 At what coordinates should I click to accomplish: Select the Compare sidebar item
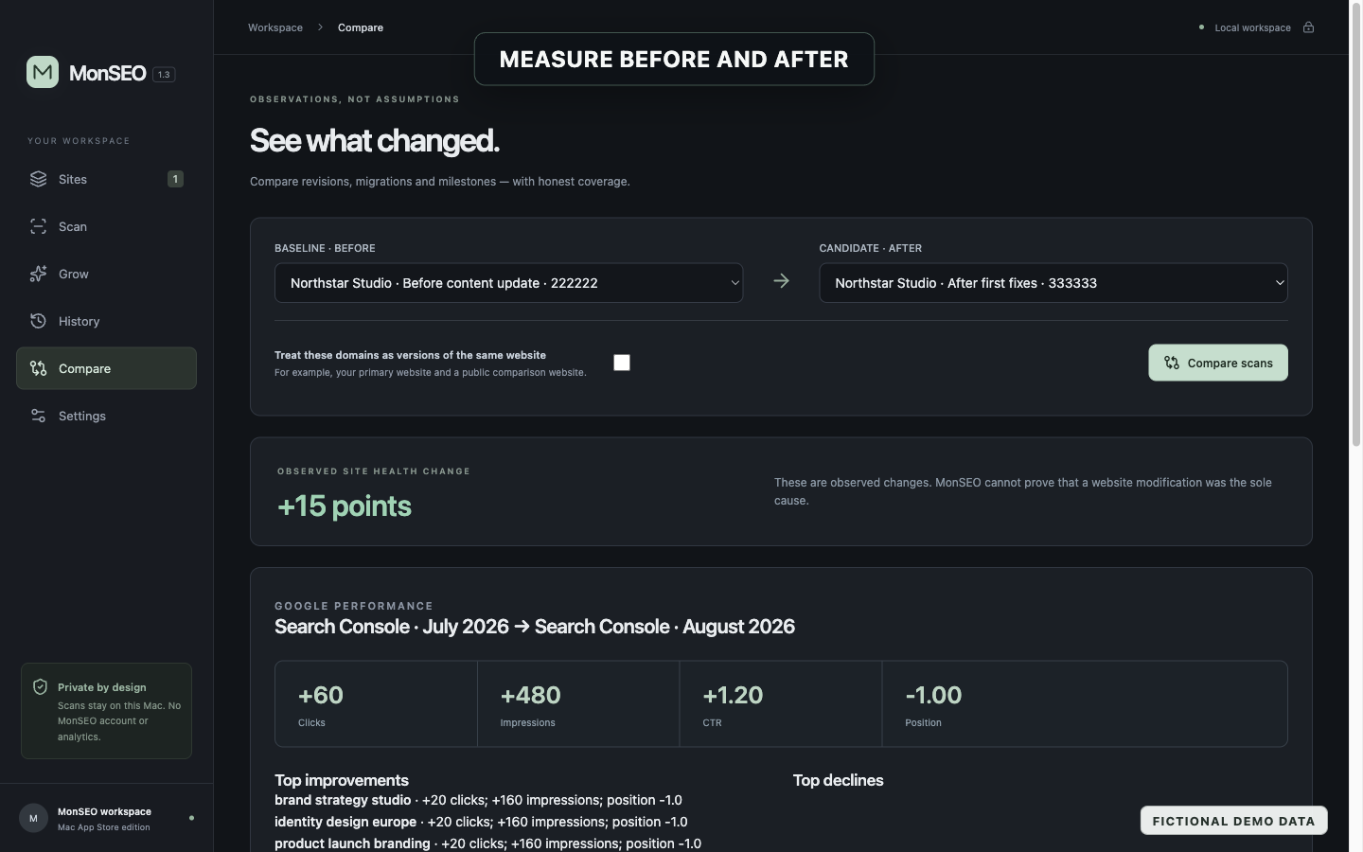pos(106,368)
